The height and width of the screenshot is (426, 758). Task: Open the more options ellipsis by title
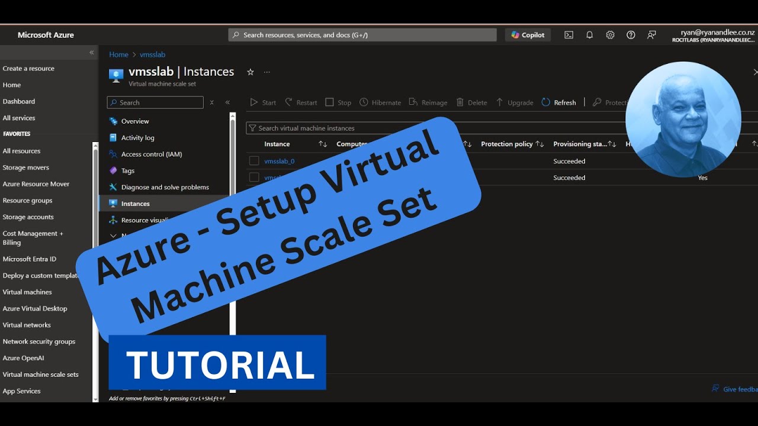coord(267,72)
